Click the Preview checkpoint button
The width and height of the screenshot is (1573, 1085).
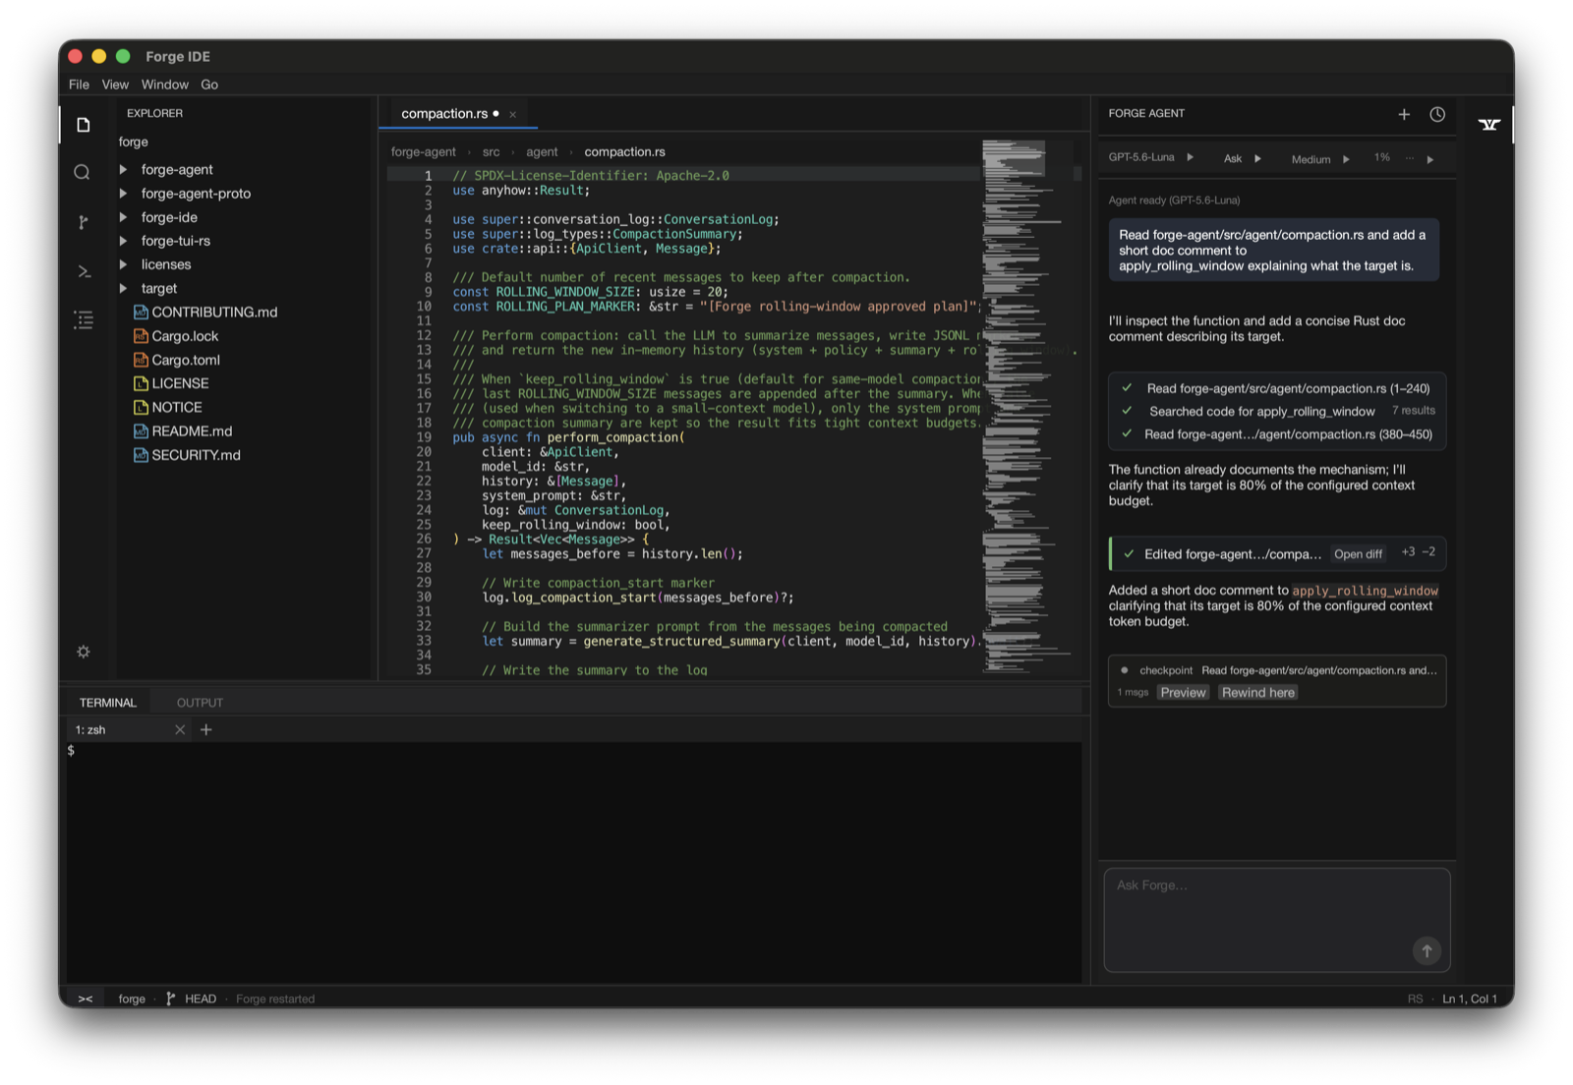click(x=1183, y=693)
